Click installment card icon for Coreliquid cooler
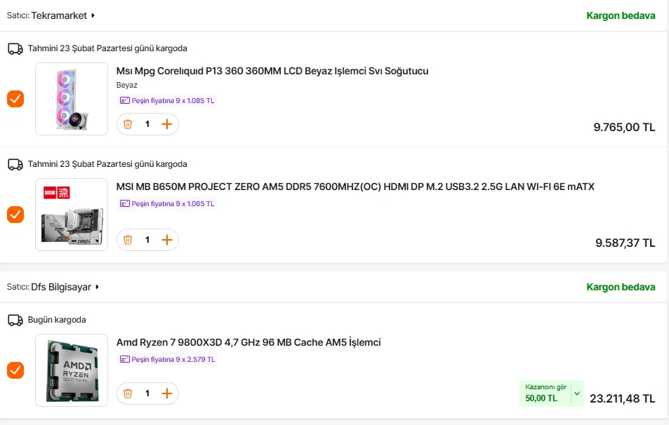This screenshot has height=425, width=669. pyautogui.click(x=125, y=101)
